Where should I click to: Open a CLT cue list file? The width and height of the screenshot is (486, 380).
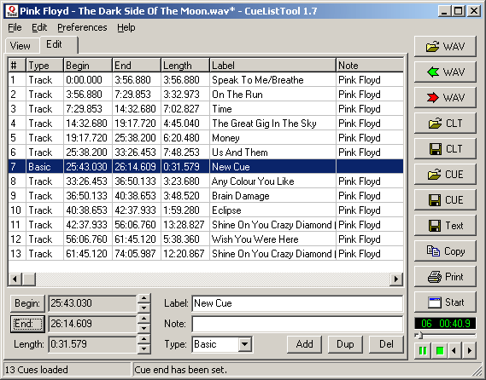445,124
